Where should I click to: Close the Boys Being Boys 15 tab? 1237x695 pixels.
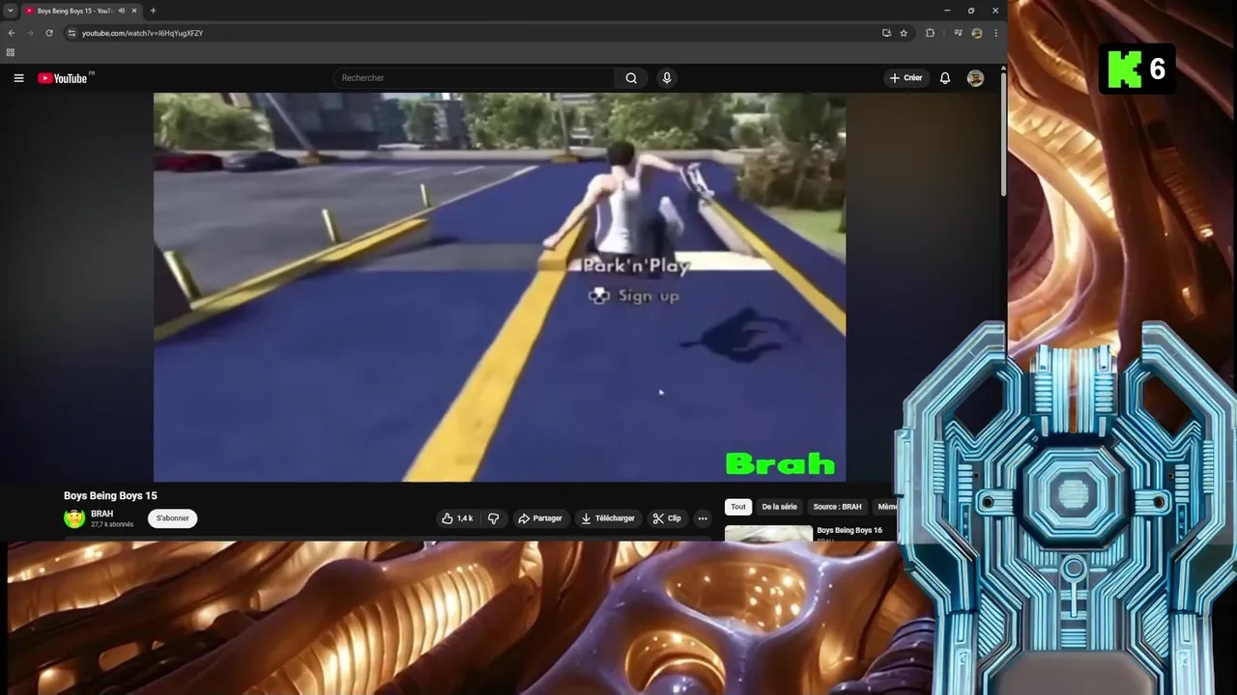tap(134, 11)
